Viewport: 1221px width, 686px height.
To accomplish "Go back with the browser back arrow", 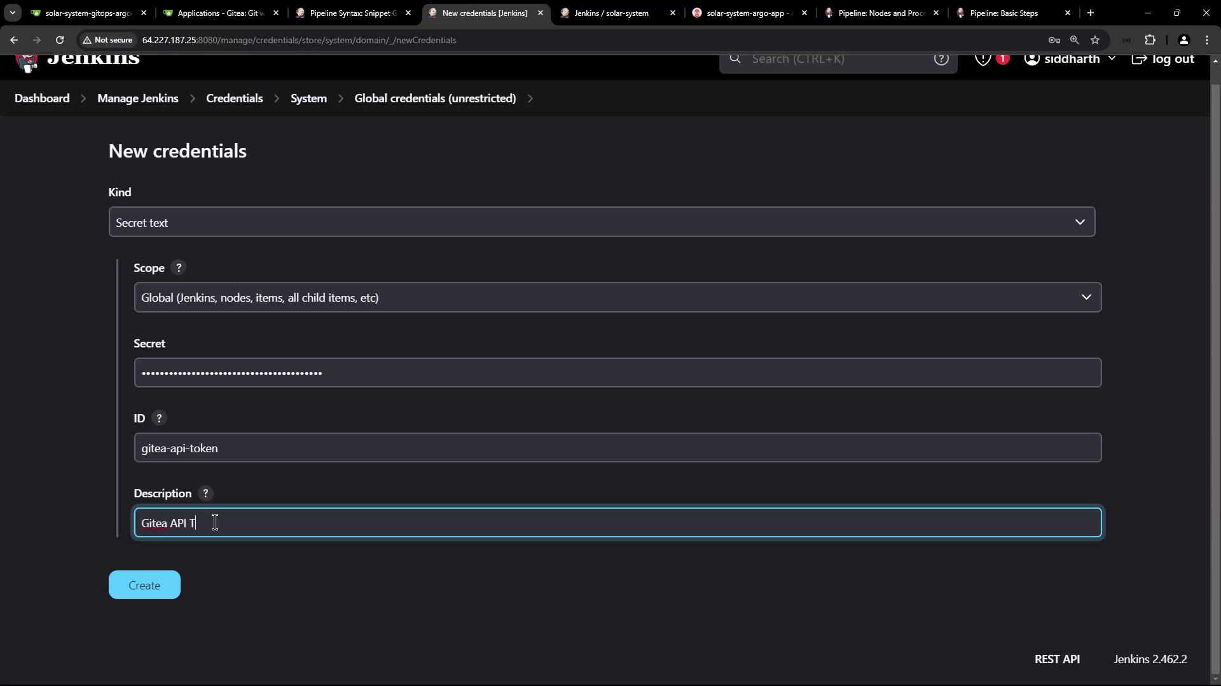I will pos(14,40).
